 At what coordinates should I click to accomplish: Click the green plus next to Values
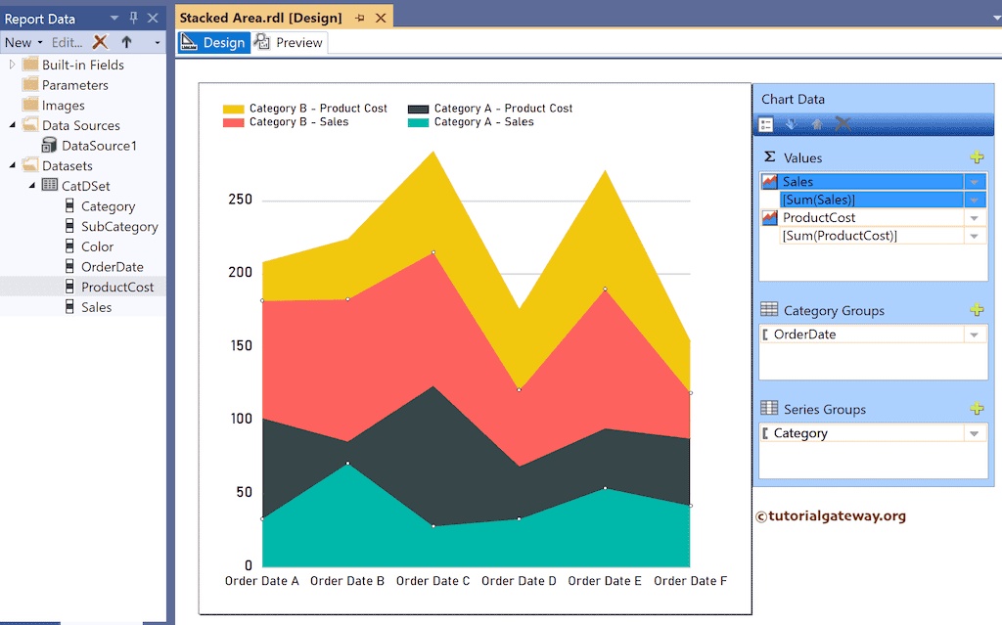tap(976, 157)
